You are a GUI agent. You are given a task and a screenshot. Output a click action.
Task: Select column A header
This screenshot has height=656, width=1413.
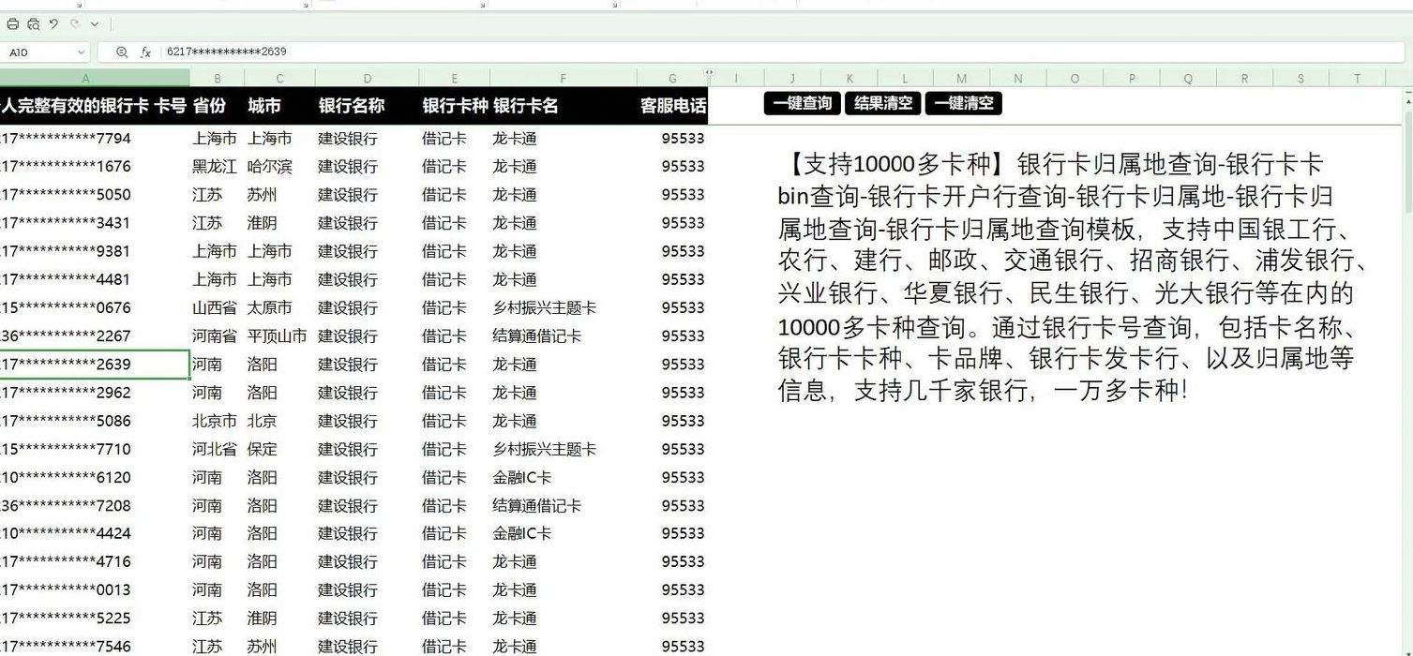pos(94,79)
